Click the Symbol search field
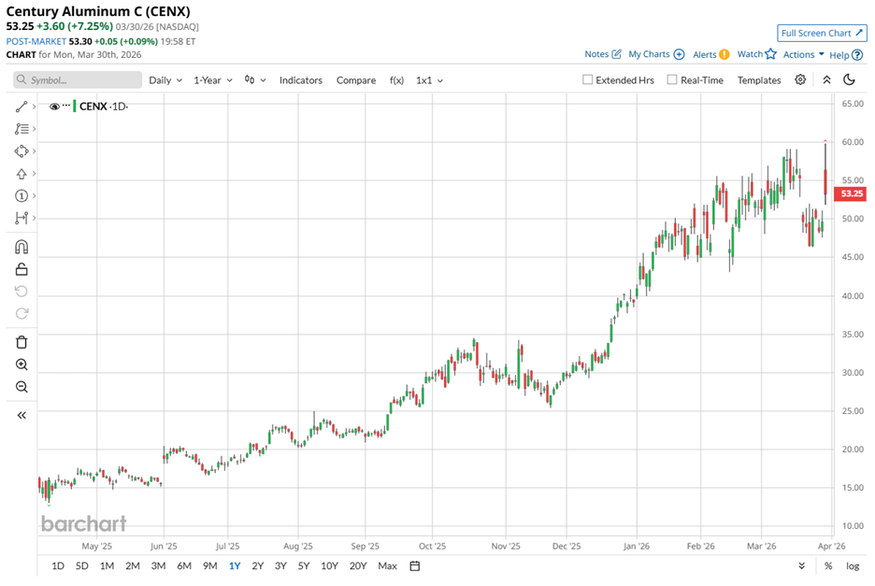The width and height of the screenshot is (875, 586). [x=77, y=80]
